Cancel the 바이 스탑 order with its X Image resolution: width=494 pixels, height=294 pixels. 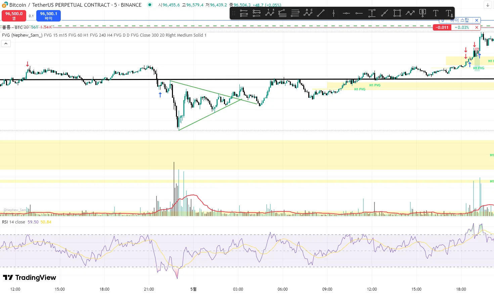(x=477, y=20)
